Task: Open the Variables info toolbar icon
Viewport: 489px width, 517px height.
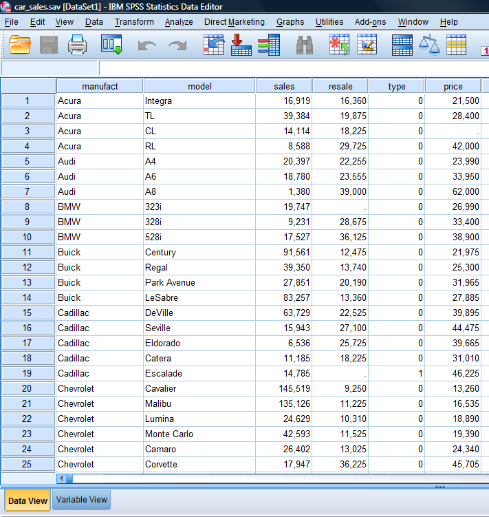Action: point(269,45)
